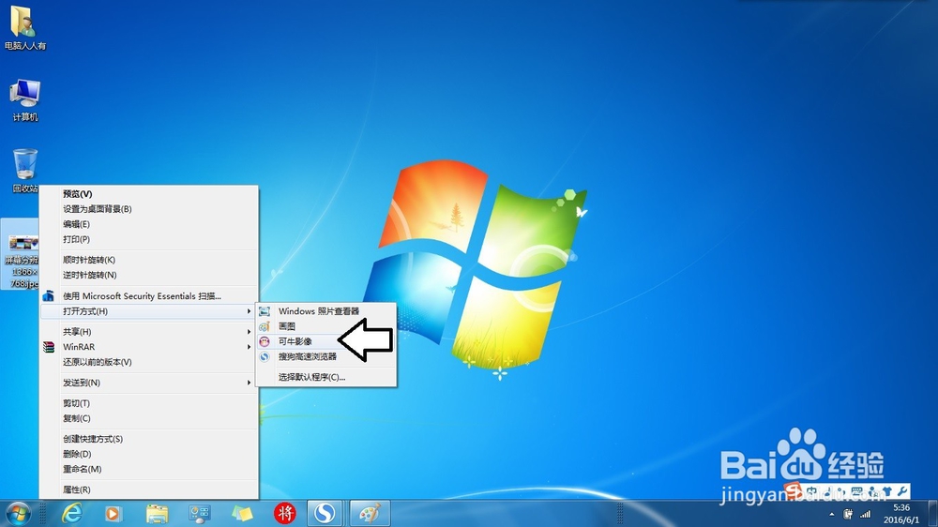
Task: Select the 回收站 recycle bin icon
Action: 24,171
